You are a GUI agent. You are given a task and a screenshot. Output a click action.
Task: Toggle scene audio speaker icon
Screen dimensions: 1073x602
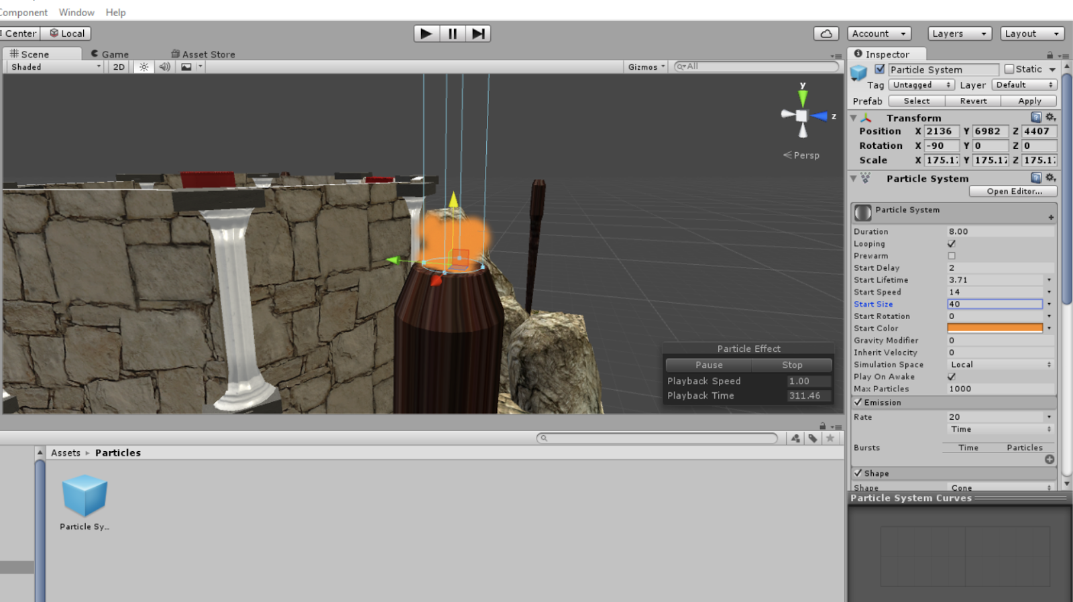(164, 67)
